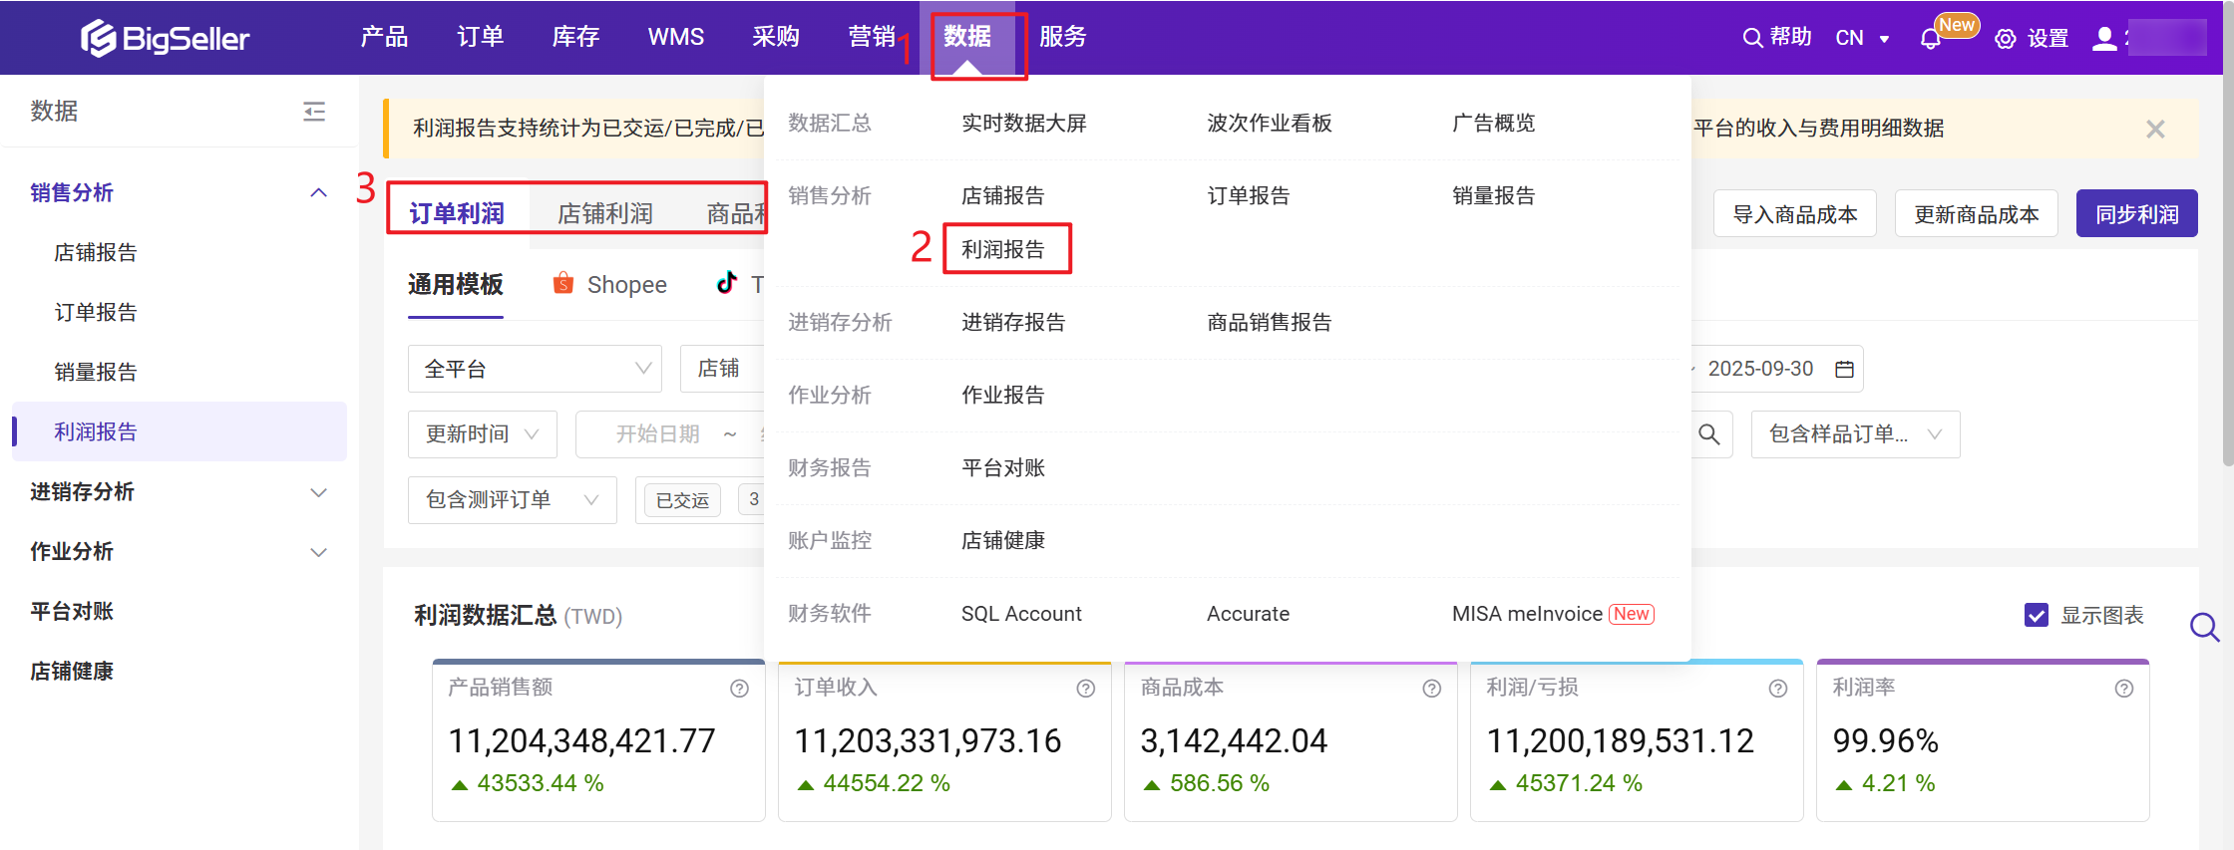Click the help icon on 产品销售额 card

tap(739, 689)
